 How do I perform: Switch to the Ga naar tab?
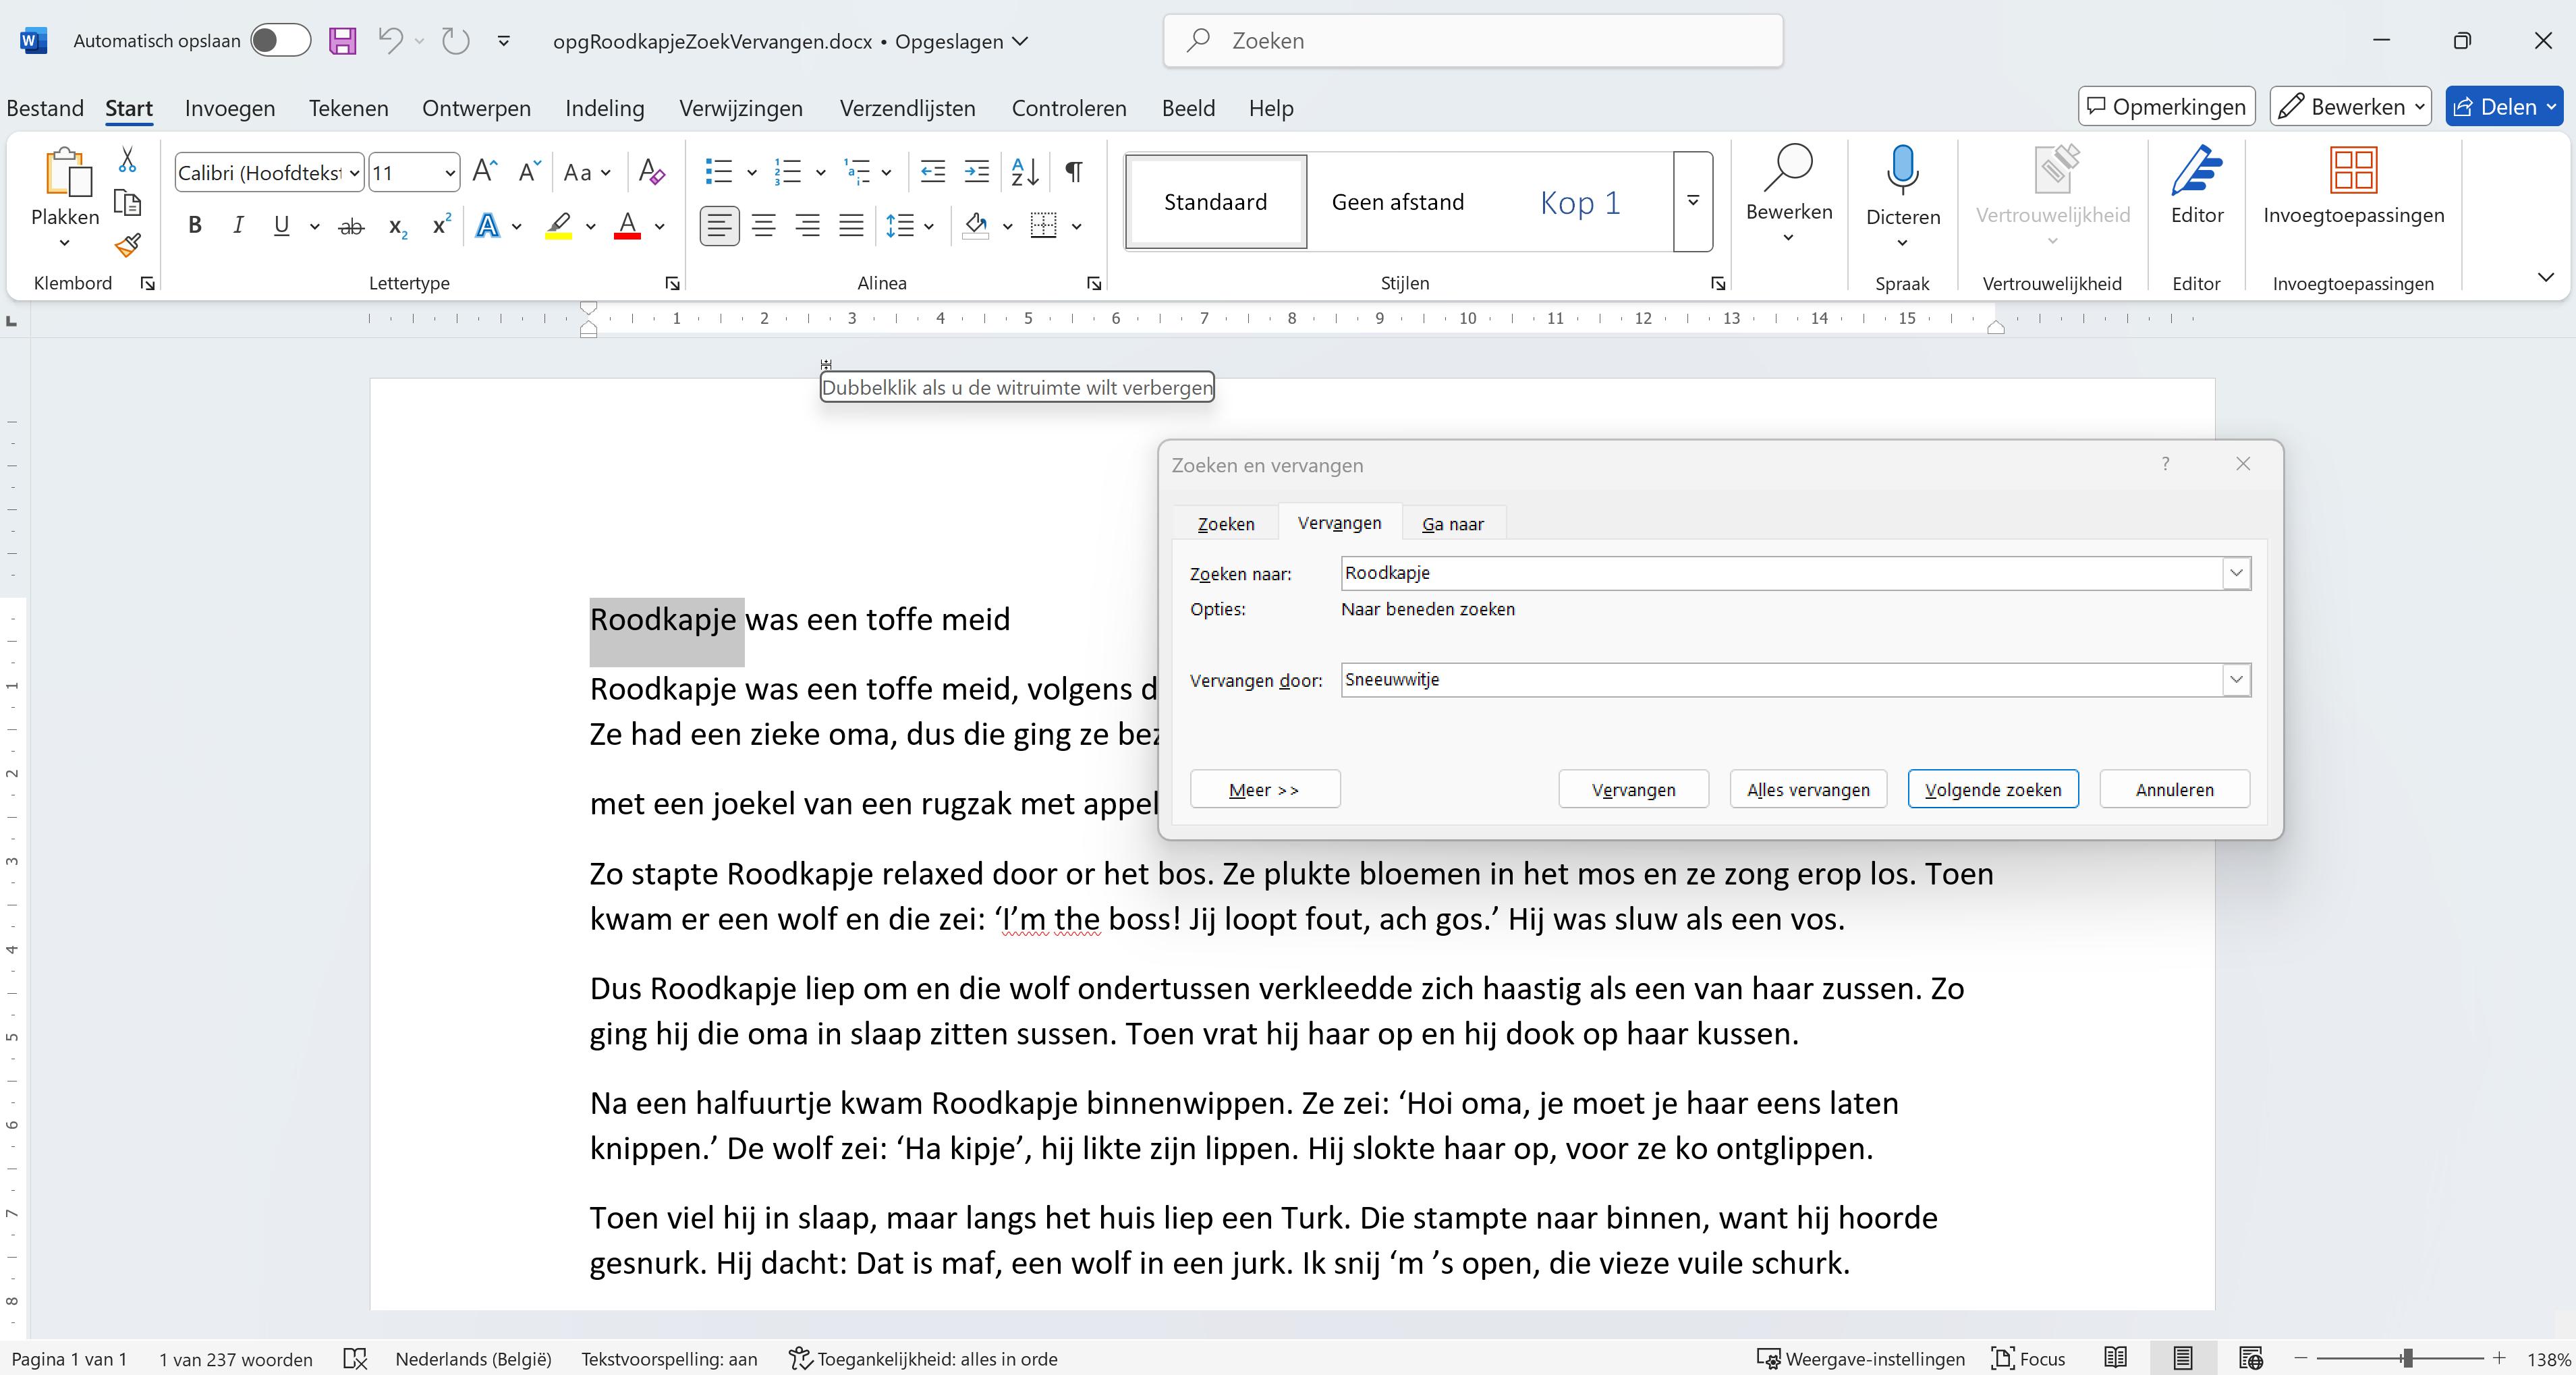coord(1452,524)
